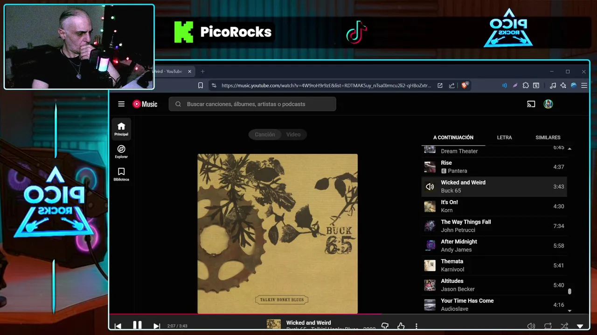597x335 pixels.
Task: Open the extensions puzzle icon
Action: coord(526,86)
